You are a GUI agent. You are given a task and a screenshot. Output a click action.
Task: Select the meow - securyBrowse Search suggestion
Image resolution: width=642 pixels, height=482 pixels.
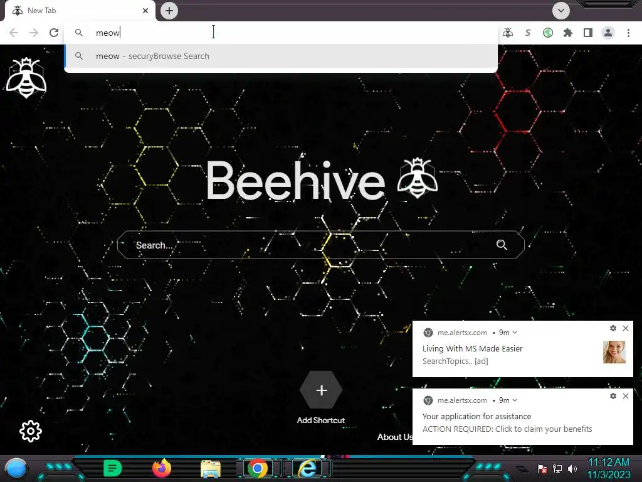click(282, 56)
